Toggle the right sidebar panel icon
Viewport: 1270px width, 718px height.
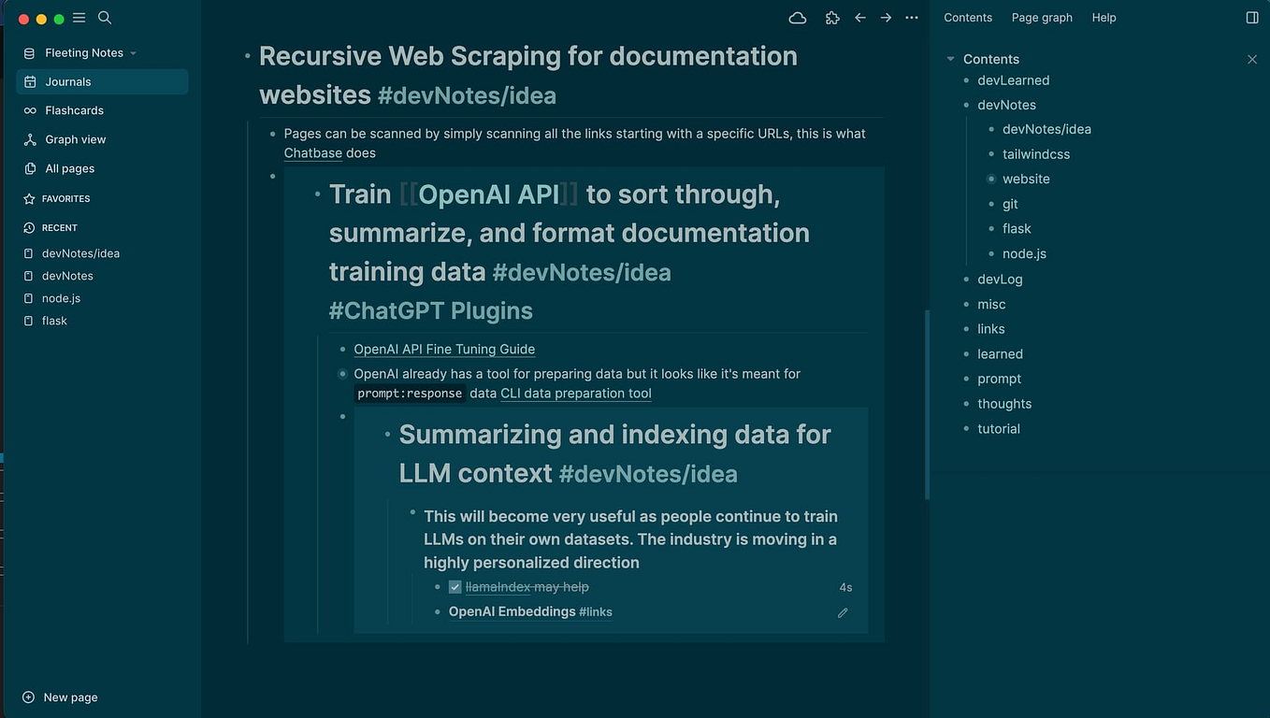click(1252, 18)
